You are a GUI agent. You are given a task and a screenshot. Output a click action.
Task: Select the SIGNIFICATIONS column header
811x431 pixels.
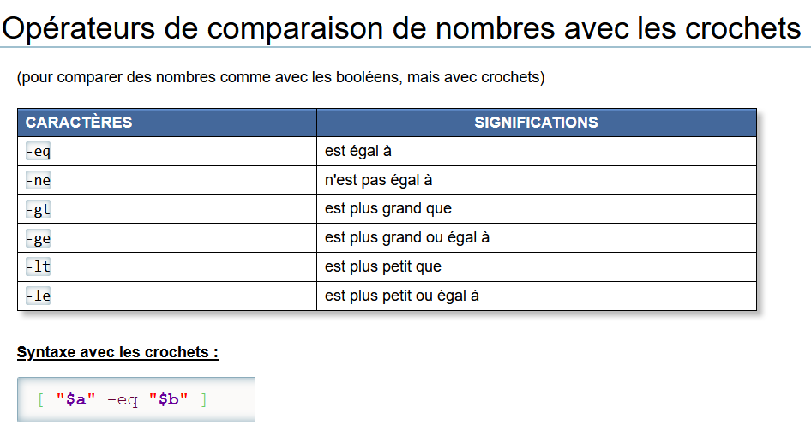pyautogui.click(x=536, y=123)
